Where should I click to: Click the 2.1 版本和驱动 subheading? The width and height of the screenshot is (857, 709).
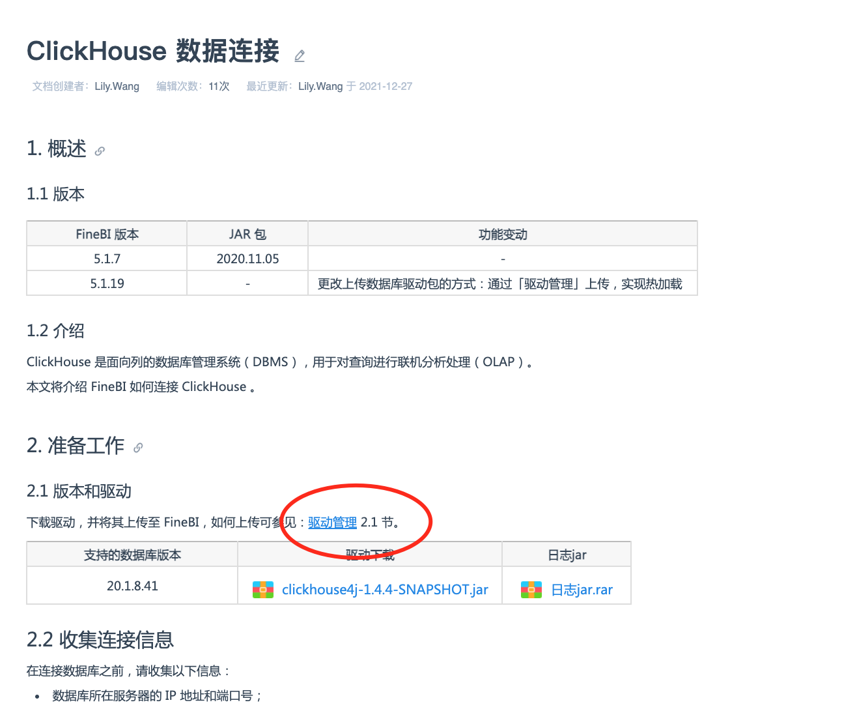coord(79,491)
